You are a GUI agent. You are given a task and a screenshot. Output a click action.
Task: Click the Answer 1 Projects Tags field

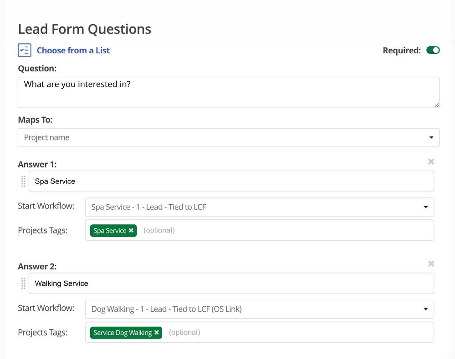(296, 231)
